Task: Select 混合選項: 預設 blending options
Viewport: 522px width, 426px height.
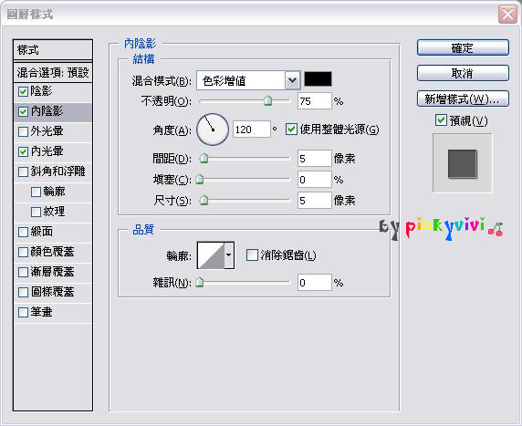Action: pyautogui.click(x=53, y=72)
